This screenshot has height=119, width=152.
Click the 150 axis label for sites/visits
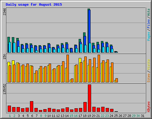pos(4,57)
